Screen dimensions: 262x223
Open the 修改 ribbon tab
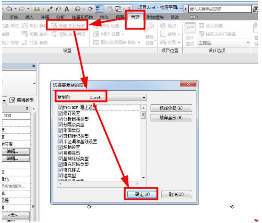click(x=175, y=17)
